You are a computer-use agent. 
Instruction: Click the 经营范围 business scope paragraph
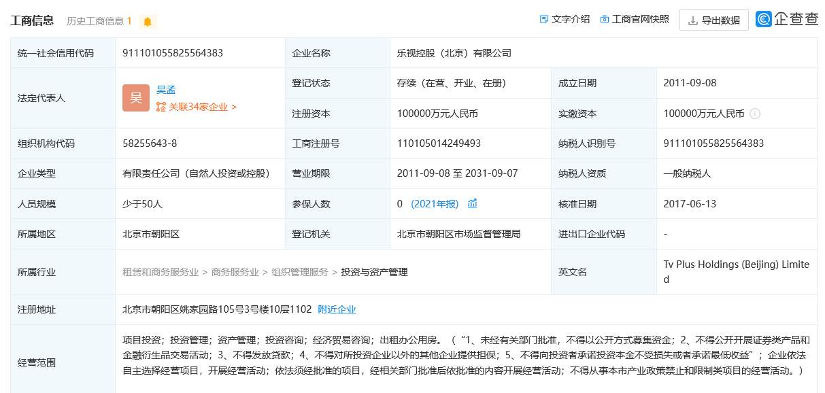click(466, 356)
